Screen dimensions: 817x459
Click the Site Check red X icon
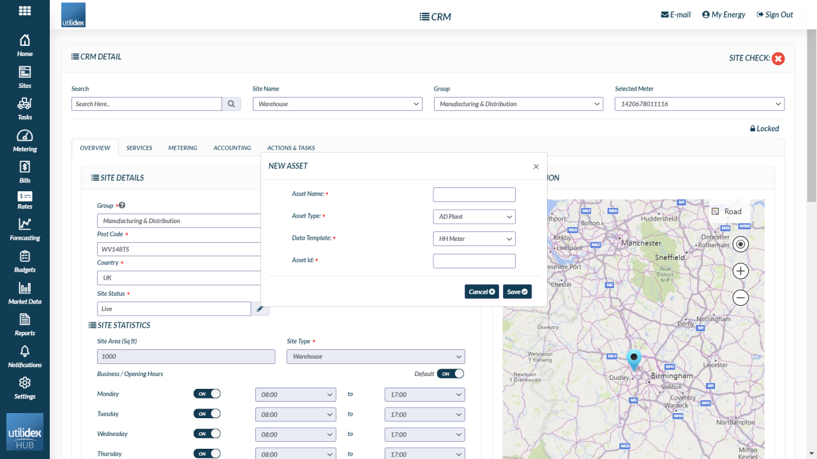click(778, 59)
